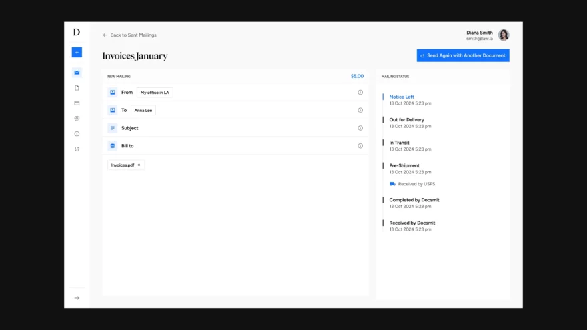Click info icon on the Subject row
This screenshot has width=587, height=330.
360,128
